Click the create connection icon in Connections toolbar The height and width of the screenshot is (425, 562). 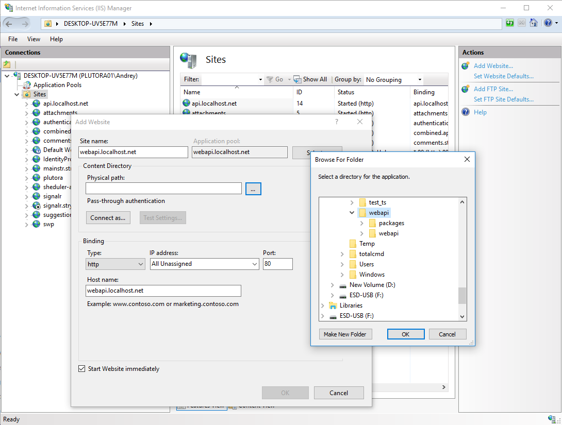pyautogui.click(x=7, y=64)
